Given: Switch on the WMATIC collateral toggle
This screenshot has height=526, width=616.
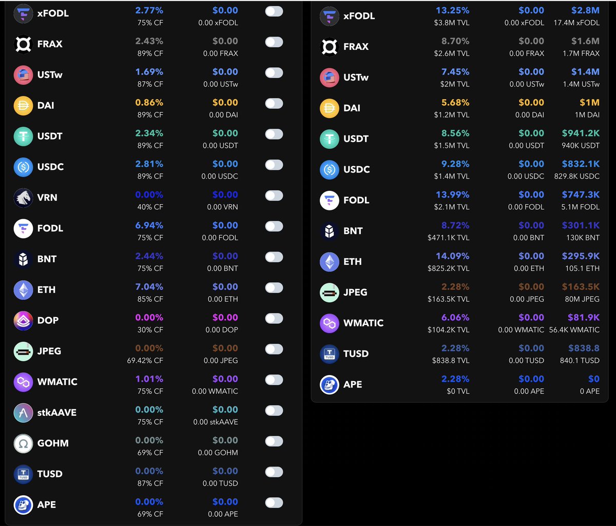Looking at the screenshot, I should (274, 380).
